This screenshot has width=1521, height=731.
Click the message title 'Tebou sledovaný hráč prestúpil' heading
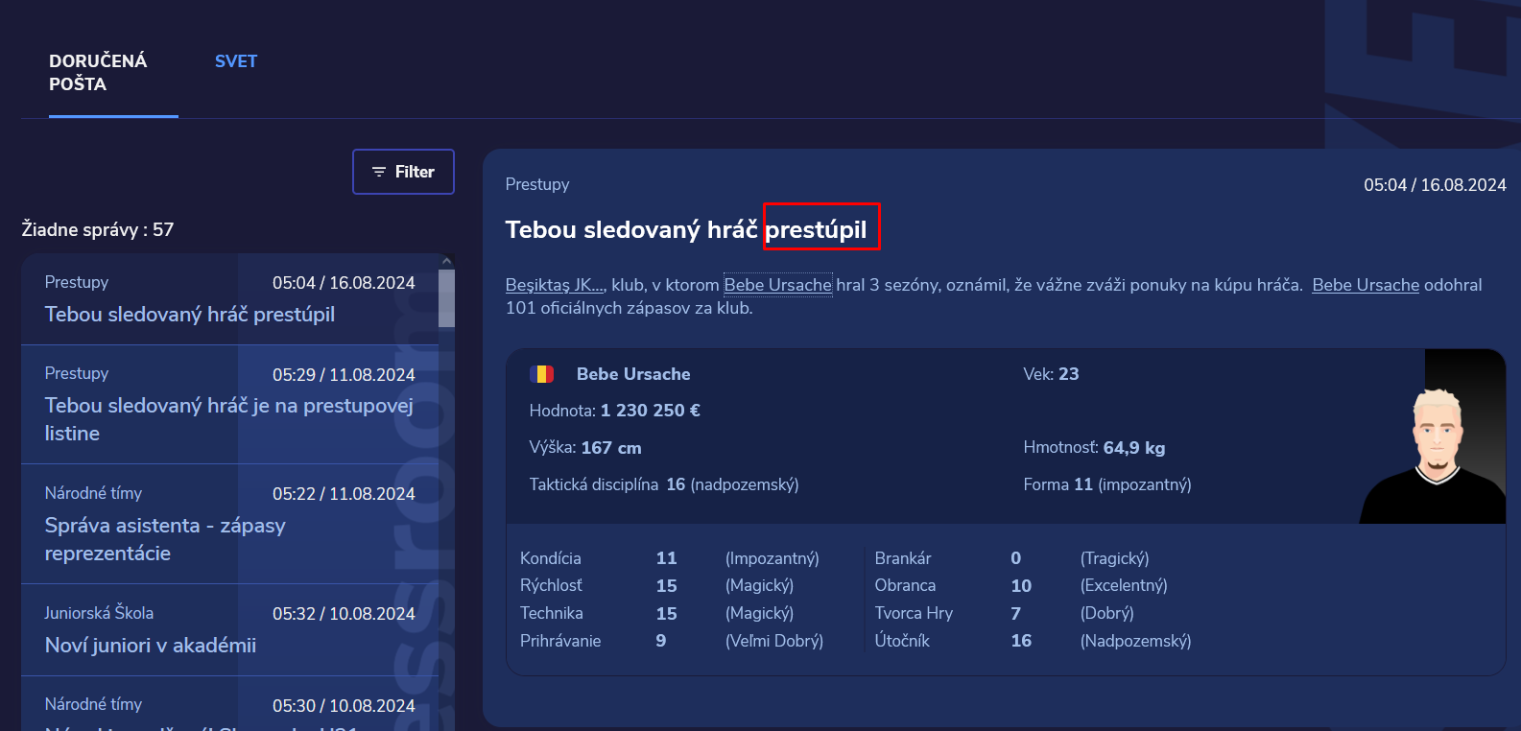coord(686,230)
